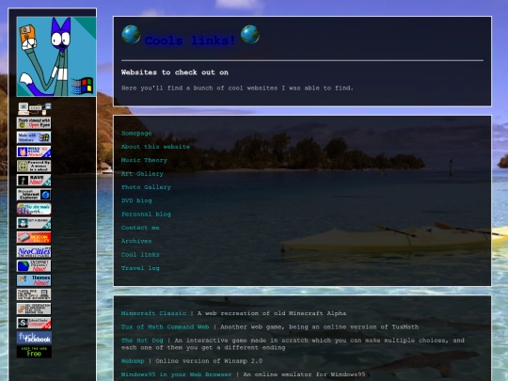Go to the Homepage link
The image size is (508, 381).
tap(136, 134)
